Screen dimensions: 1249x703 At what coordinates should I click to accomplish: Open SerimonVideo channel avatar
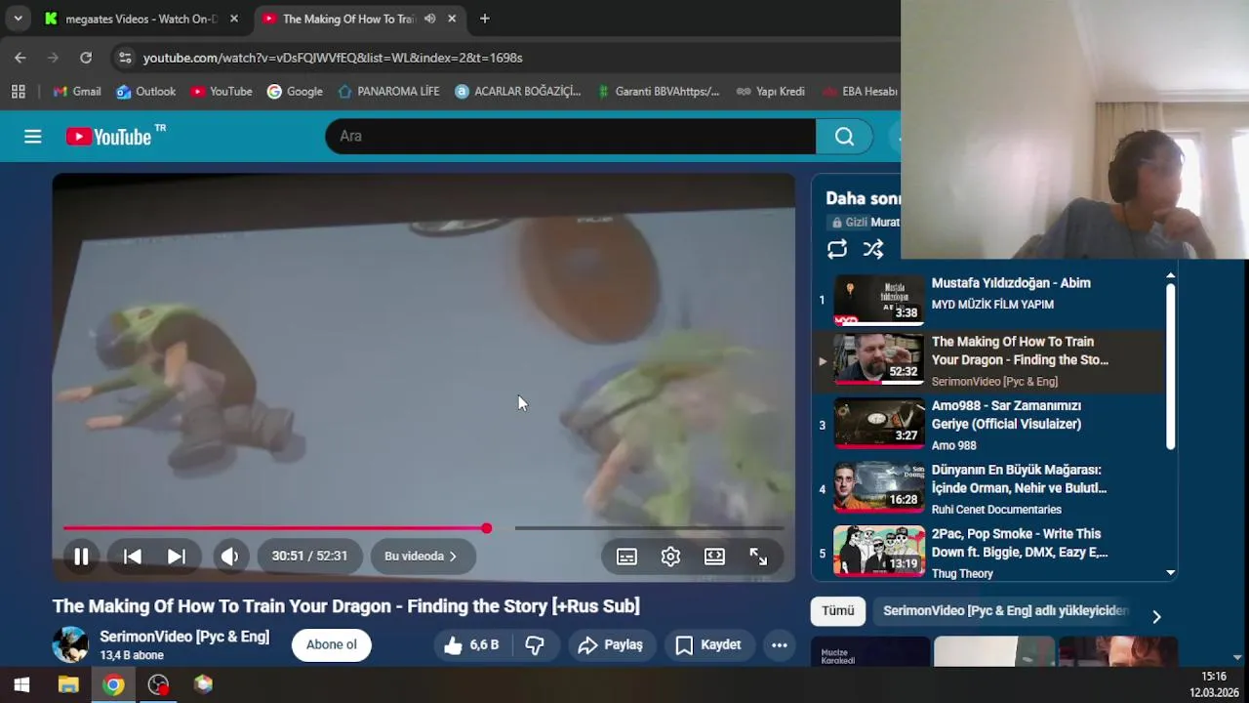[70, 644]
